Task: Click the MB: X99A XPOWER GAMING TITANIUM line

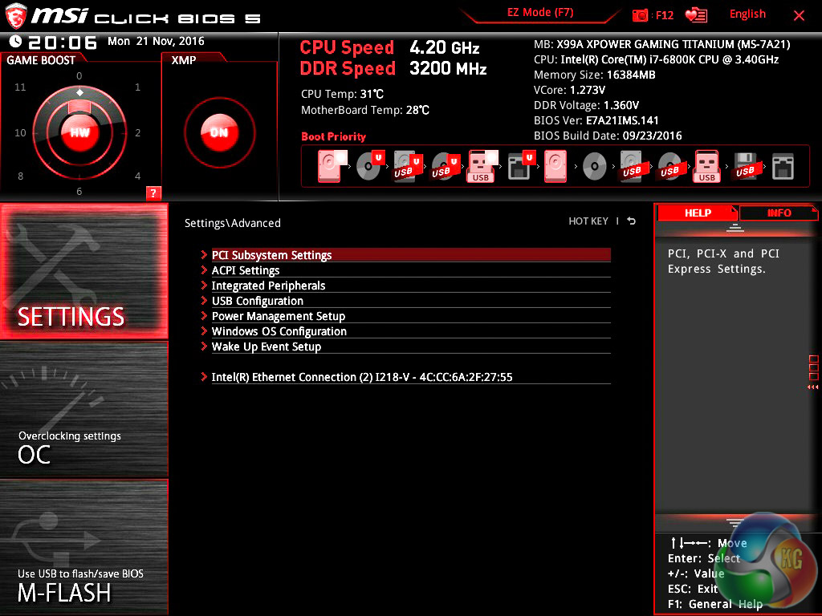Action: point(661,45)
